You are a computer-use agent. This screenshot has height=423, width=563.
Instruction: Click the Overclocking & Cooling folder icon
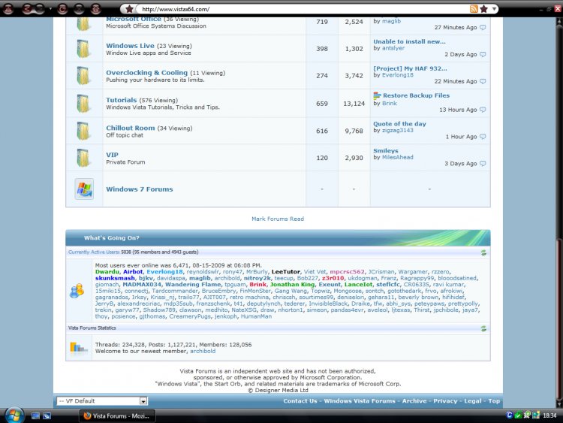(x=83, y=76)
